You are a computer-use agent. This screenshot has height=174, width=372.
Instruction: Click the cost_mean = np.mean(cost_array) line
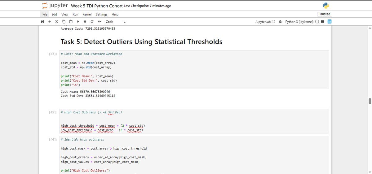click(88, 63)
